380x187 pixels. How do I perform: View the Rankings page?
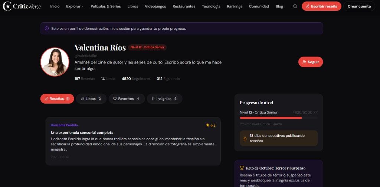(x=235, y=6)
